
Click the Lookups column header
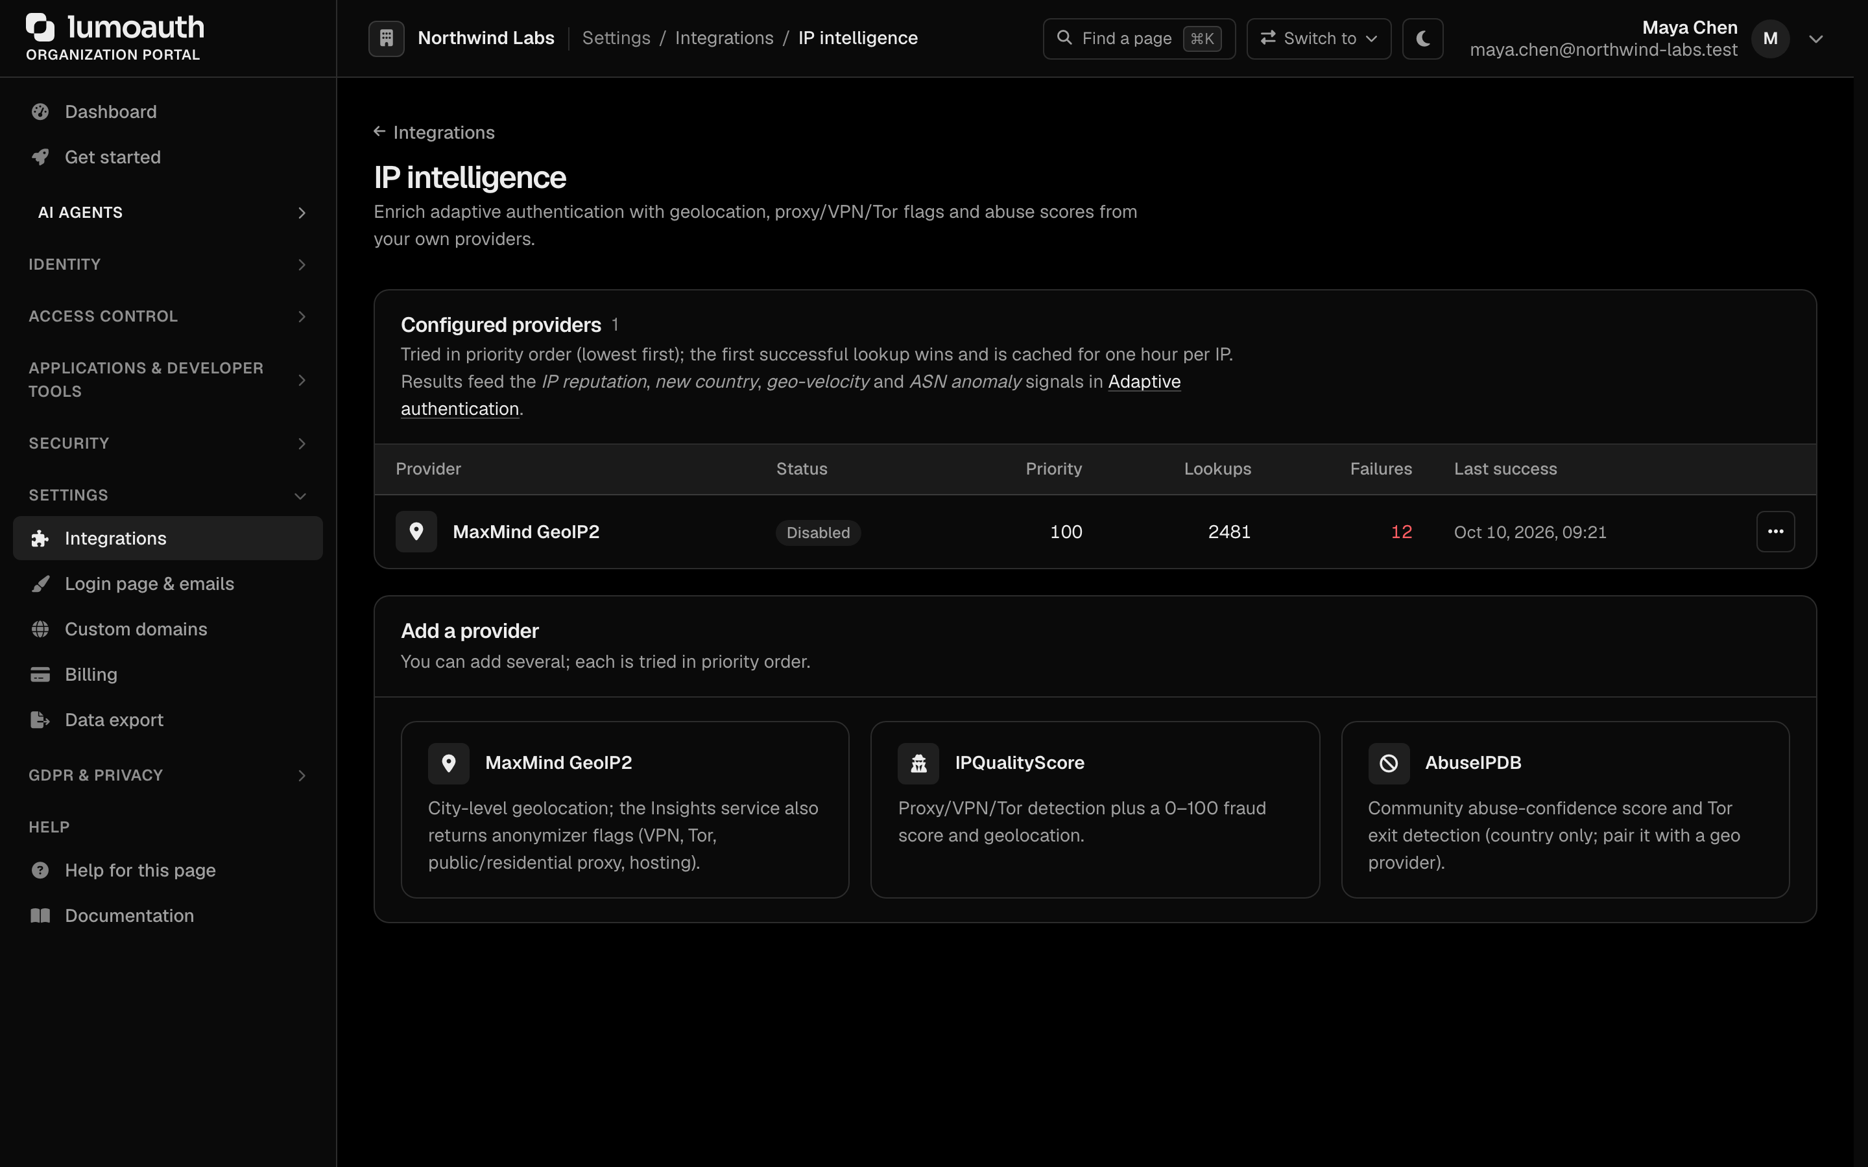coord(1217,469)
